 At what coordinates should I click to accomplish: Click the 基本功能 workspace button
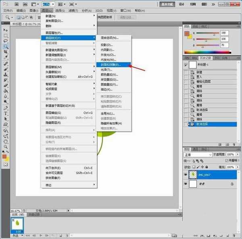(167, 4)
